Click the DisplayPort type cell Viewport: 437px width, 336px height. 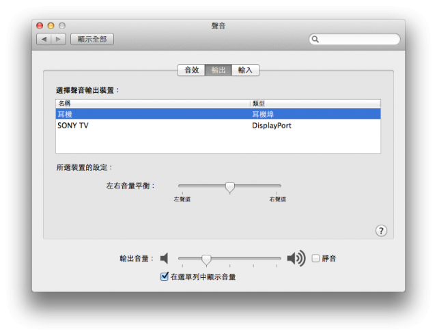tap(272, 126)
